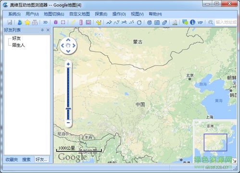240x173 pixels.
Task: Pan map right with the right arrow
Action: (74, 46)
